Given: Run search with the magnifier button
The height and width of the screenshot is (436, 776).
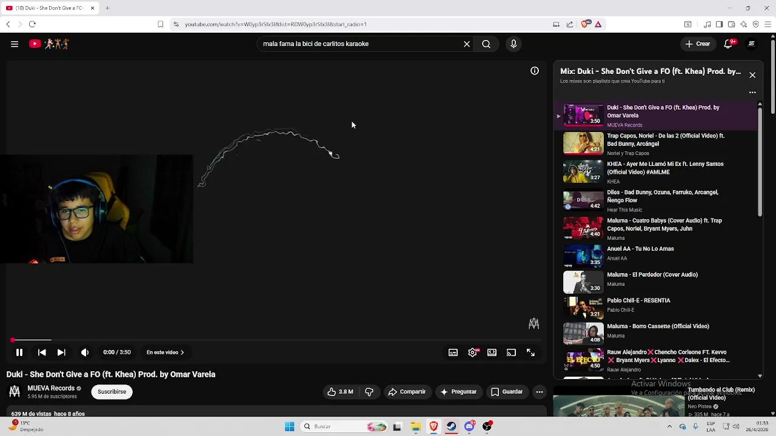Looking at the screenshot, I should pos(486,44).
